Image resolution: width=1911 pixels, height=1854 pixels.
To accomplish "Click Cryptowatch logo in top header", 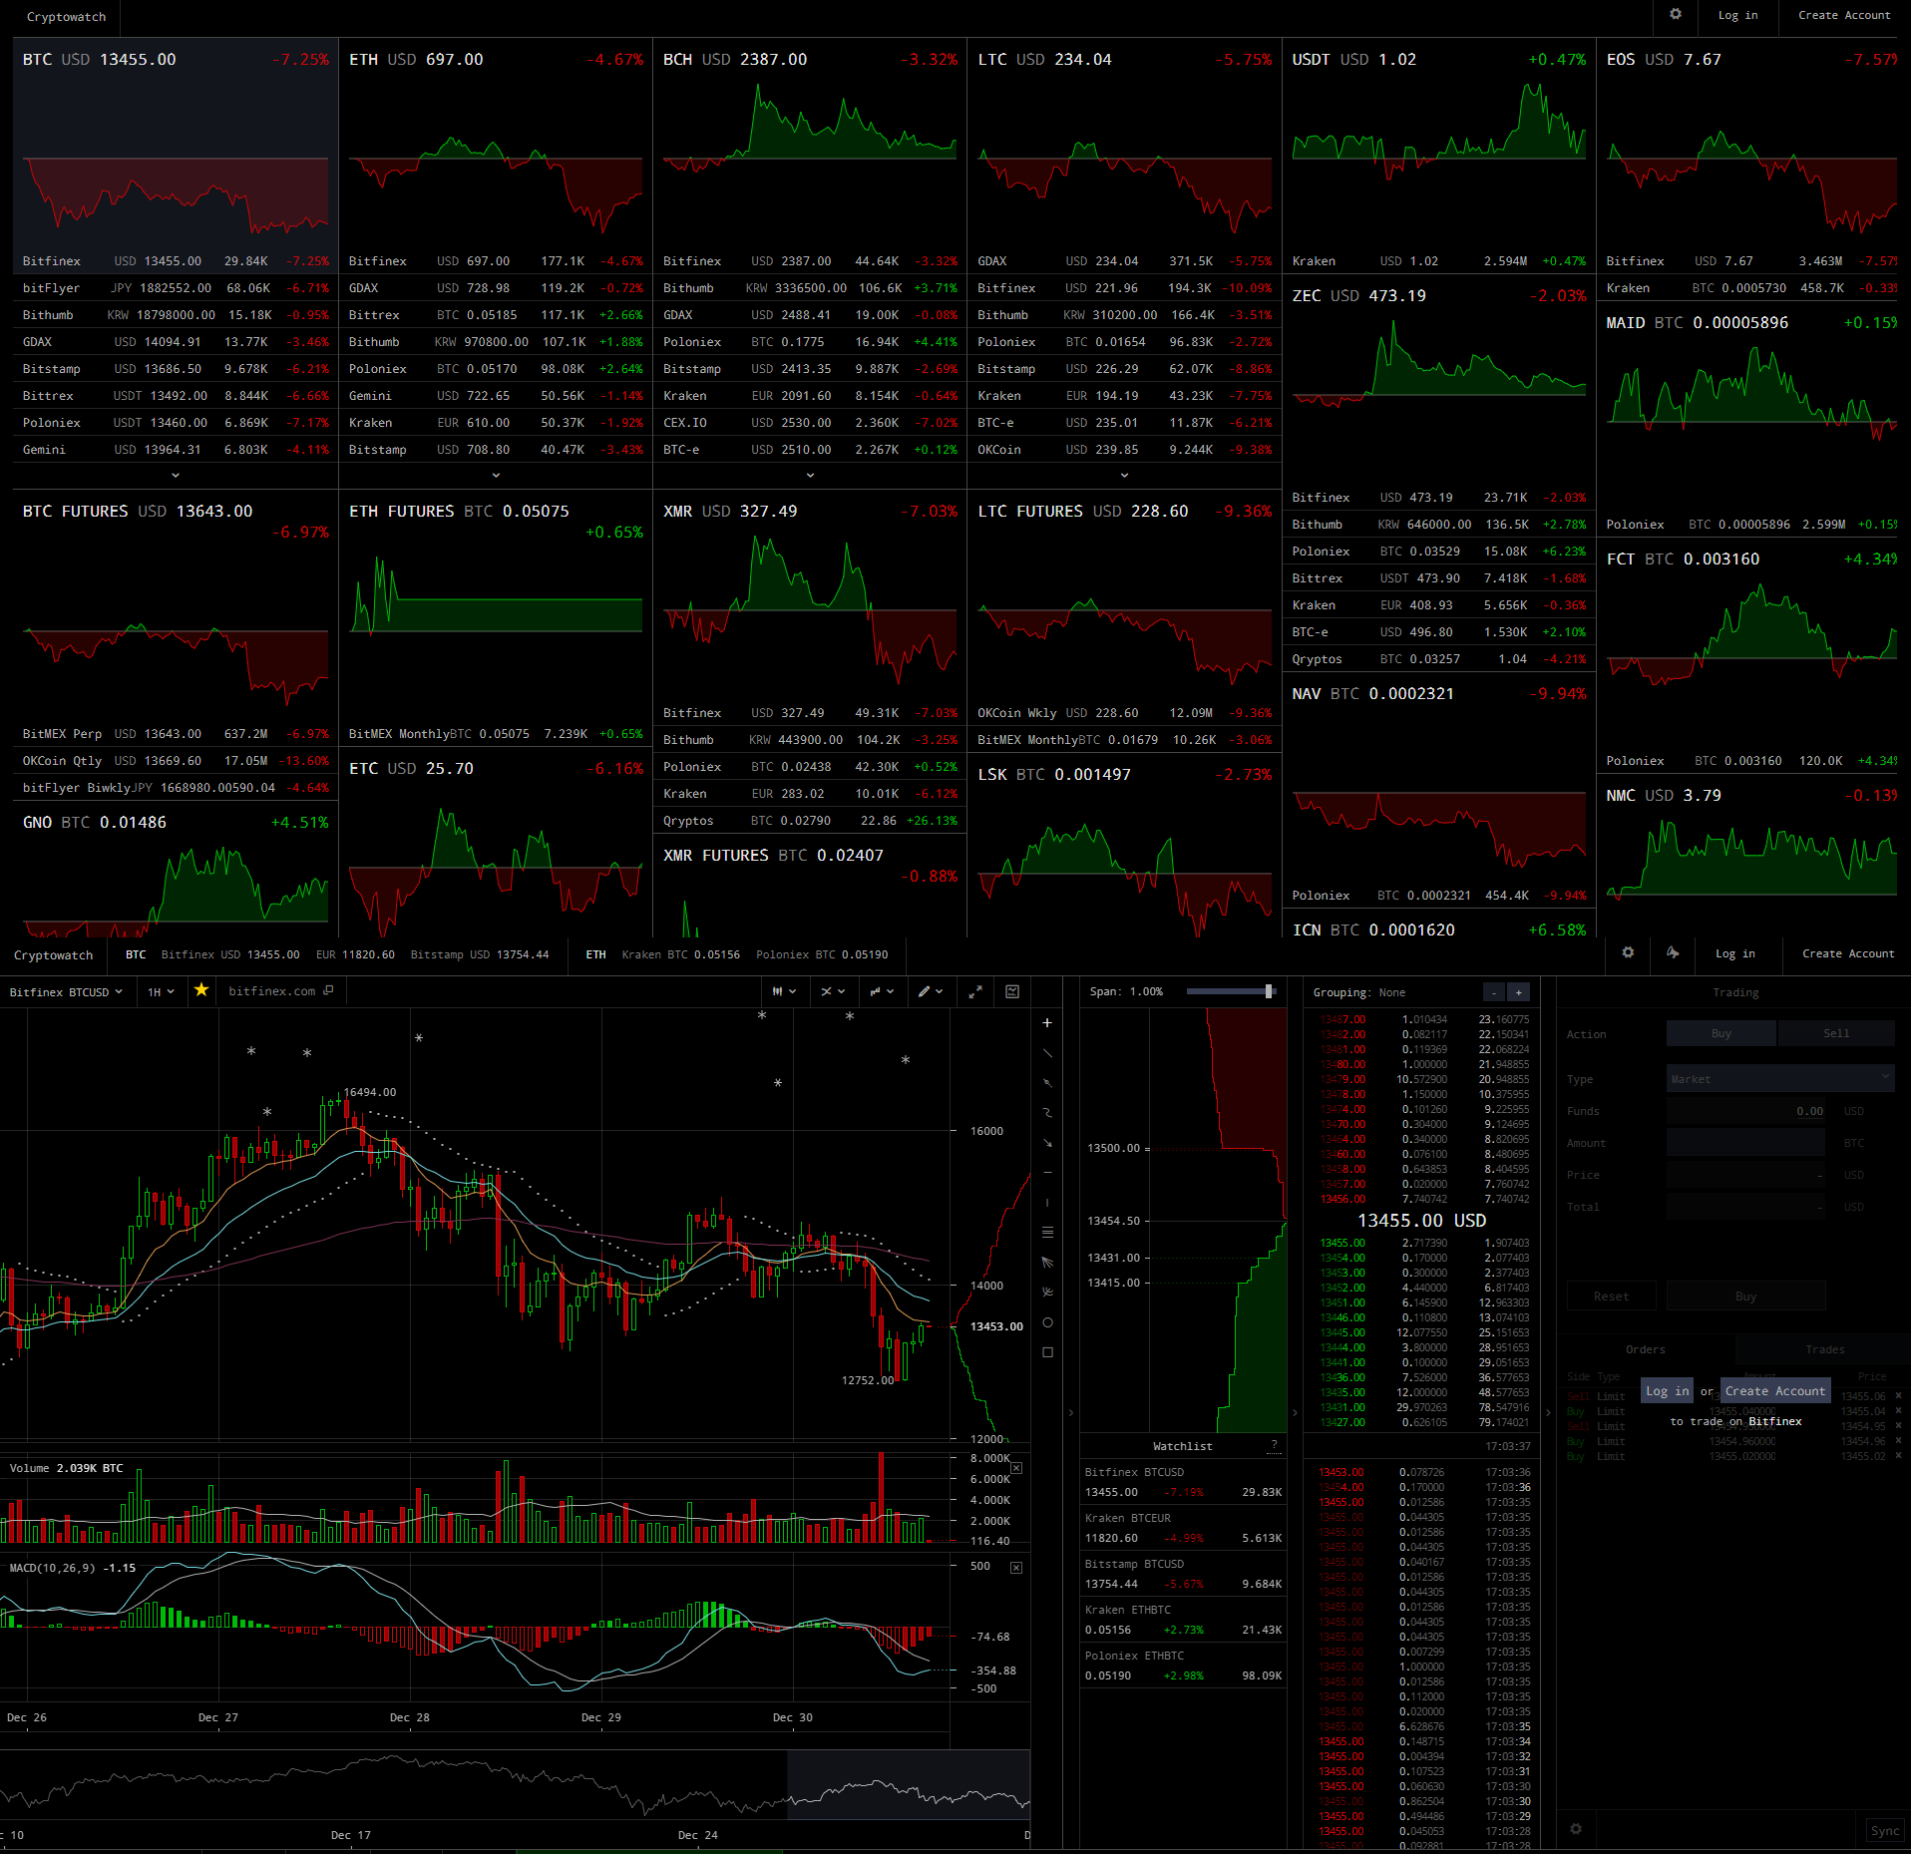I will click(66, 17).
